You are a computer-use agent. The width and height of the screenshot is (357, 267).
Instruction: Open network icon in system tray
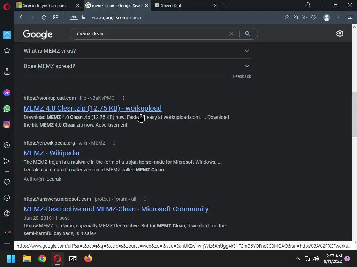click(307, 259)
